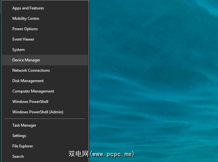Go to Network Connections

coord(45,70)
